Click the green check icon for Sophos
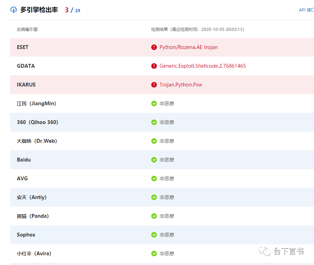Viewport: 314px width, 265px height. tap(154, 234)
